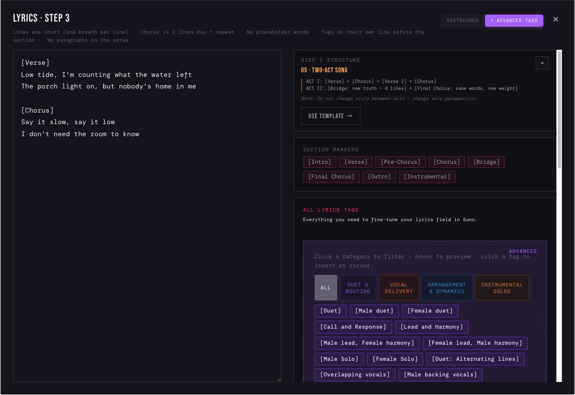This screenshot has height=395, width=575.
Task: Insert the [Male Solo] tag
Action: click(x=339, y=359)
